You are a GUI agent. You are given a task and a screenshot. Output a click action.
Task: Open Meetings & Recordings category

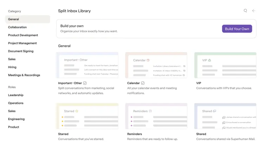(24, 75)
